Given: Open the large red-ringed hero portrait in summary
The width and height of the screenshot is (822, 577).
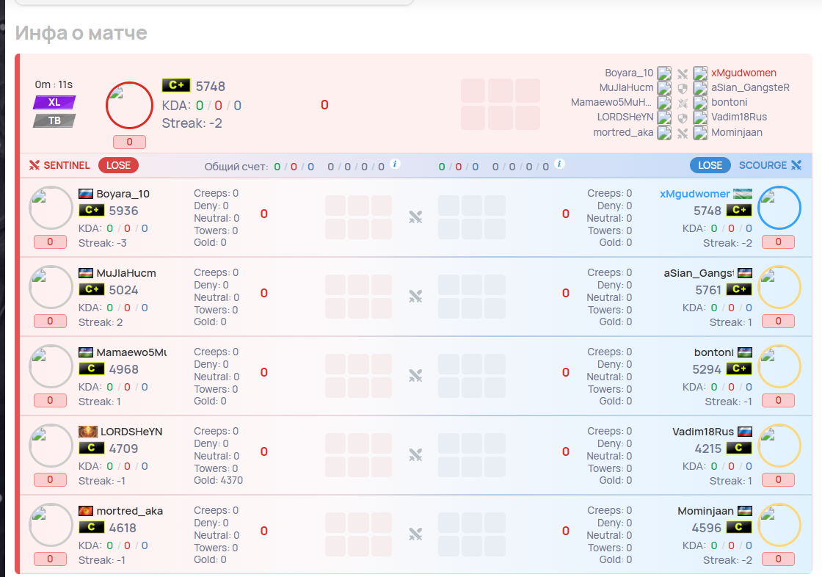Looking at the screenshot, I should point(129,106).
